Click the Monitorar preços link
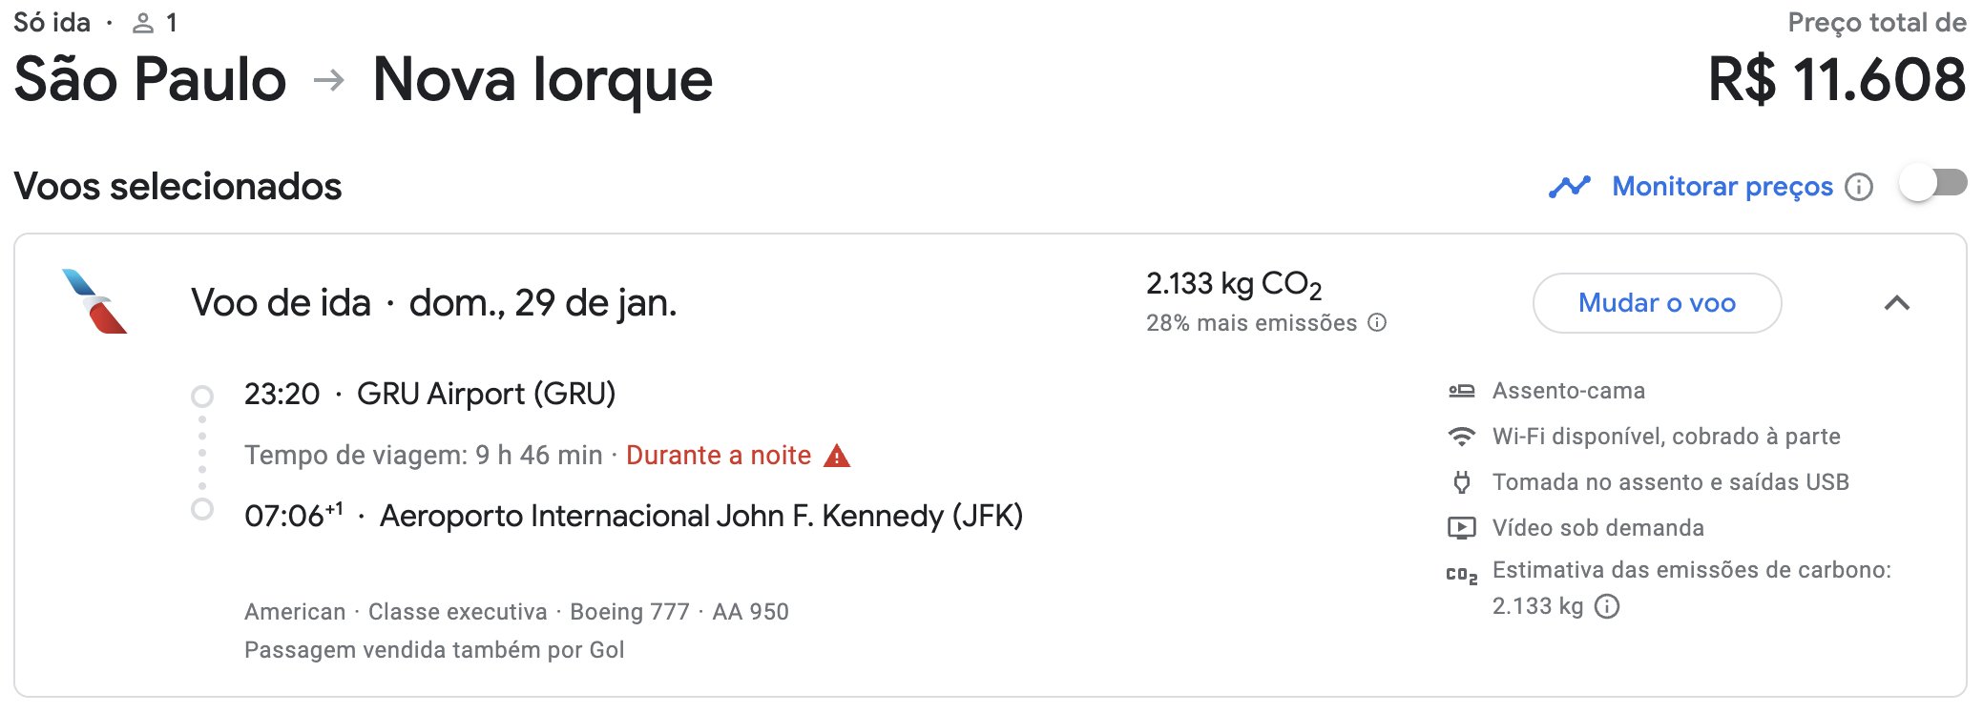1983x713 pixels. pyautogui.click(x=1722, y=187)
